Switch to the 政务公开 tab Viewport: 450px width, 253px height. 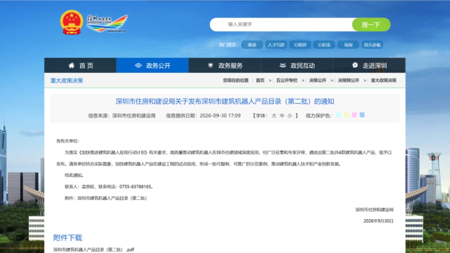[x=152, y=65]
